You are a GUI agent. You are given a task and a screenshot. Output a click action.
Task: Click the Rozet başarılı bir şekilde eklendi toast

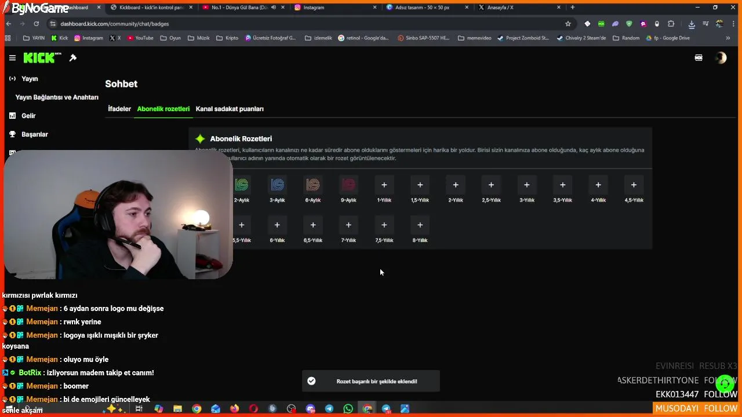[371, 381]
